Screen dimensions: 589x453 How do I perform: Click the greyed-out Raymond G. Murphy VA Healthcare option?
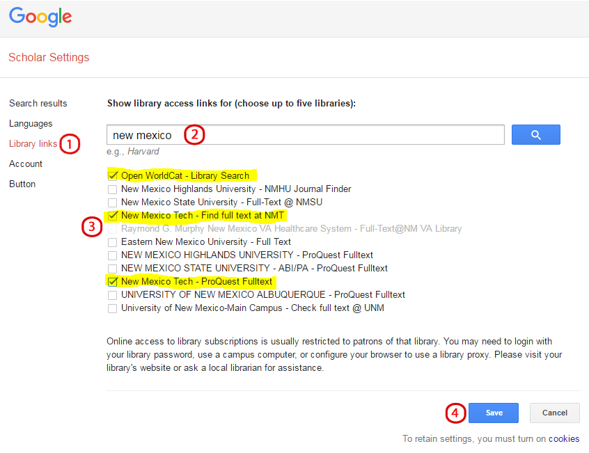pyautogui.click(x=112, y=229)
